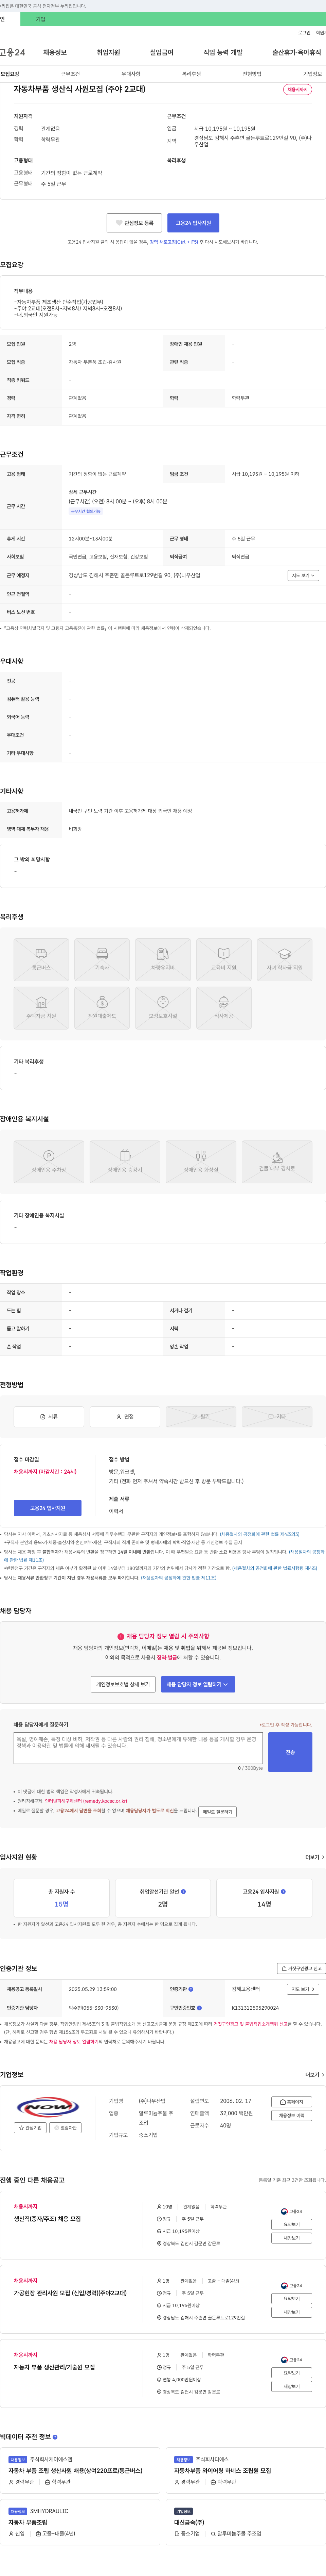The height and width of the screenshot is (2576, 326).
Task: Go to 출산휴가·육아휴직 menu
Action: (296, 52)
